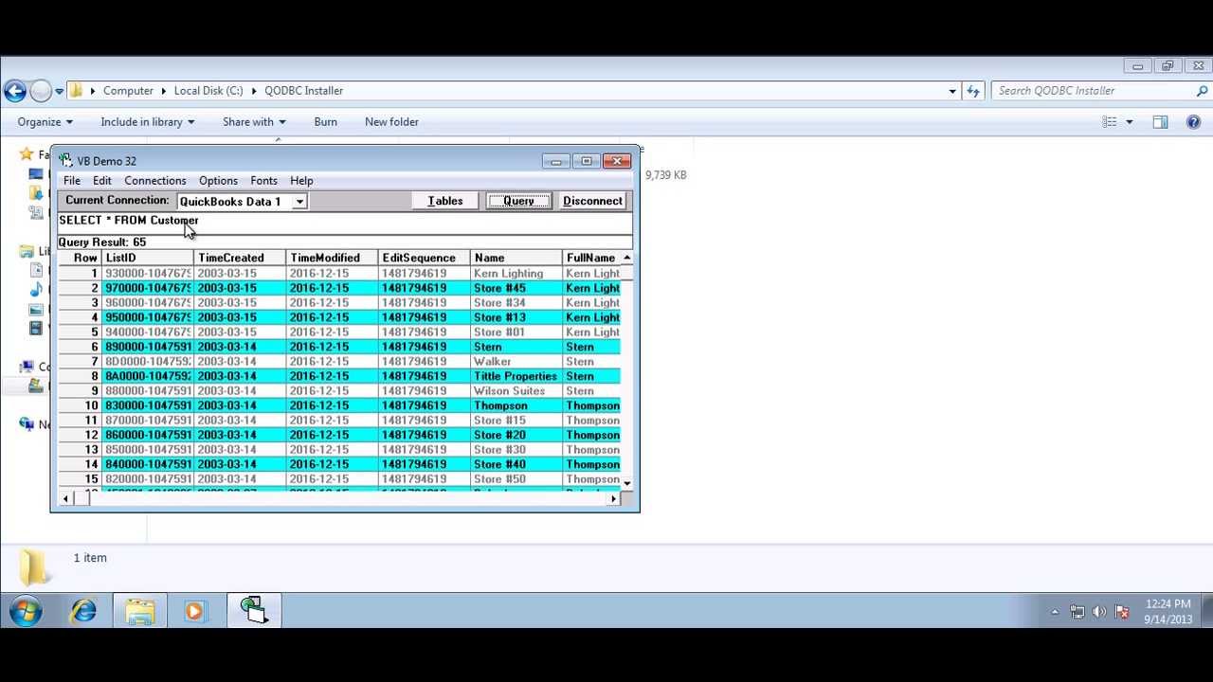Select the FullName column header
This screenshot has height=682, width=1213.
[591, 258]
